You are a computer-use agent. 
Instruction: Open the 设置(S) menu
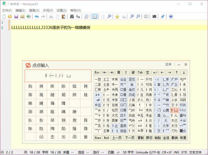click(x=62, y=10)
